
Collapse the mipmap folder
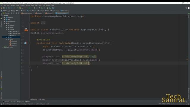(x=7, y=29)
